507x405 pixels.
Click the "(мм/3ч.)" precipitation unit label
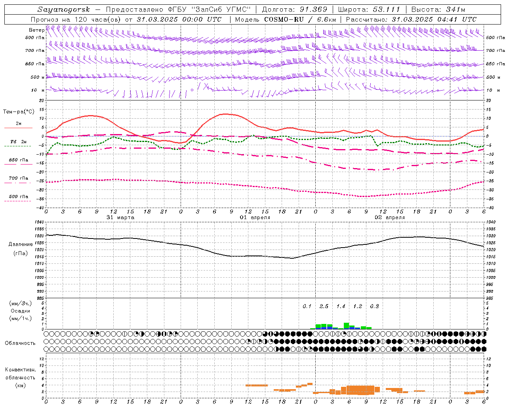(21, 303)
